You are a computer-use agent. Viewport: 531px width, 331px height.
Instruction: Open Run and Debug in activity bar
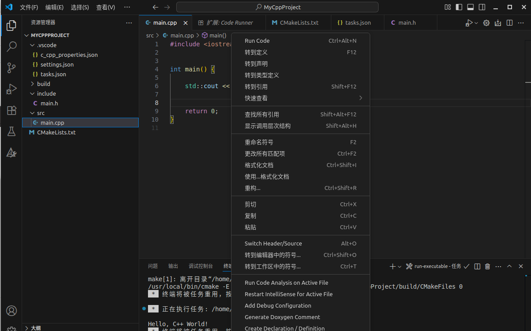pyautogui.click(x=11, y=89)
